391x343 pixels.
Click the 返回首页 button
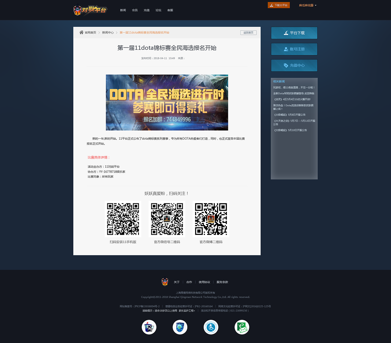click(x=248, y=33)
